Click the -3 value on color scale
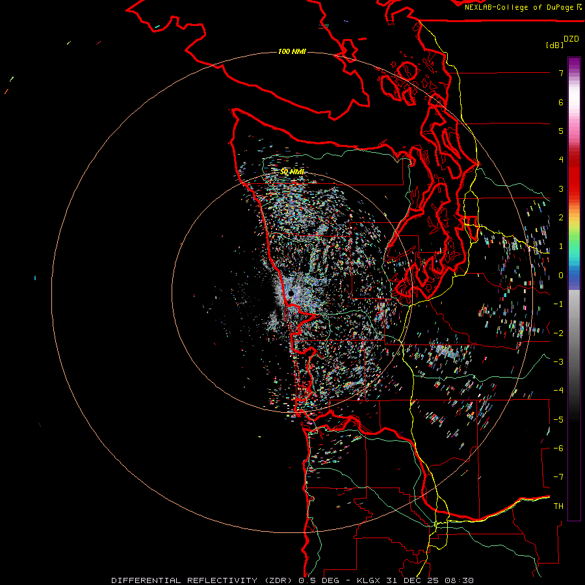 pos(558,362)
